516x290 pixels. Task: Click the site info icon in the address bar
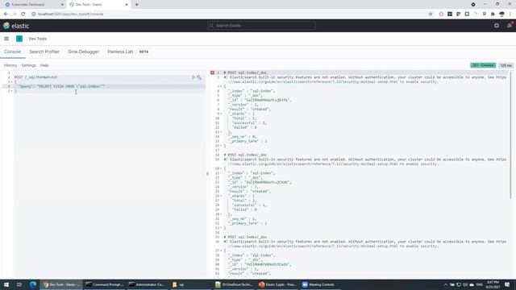tap(34, 14)
